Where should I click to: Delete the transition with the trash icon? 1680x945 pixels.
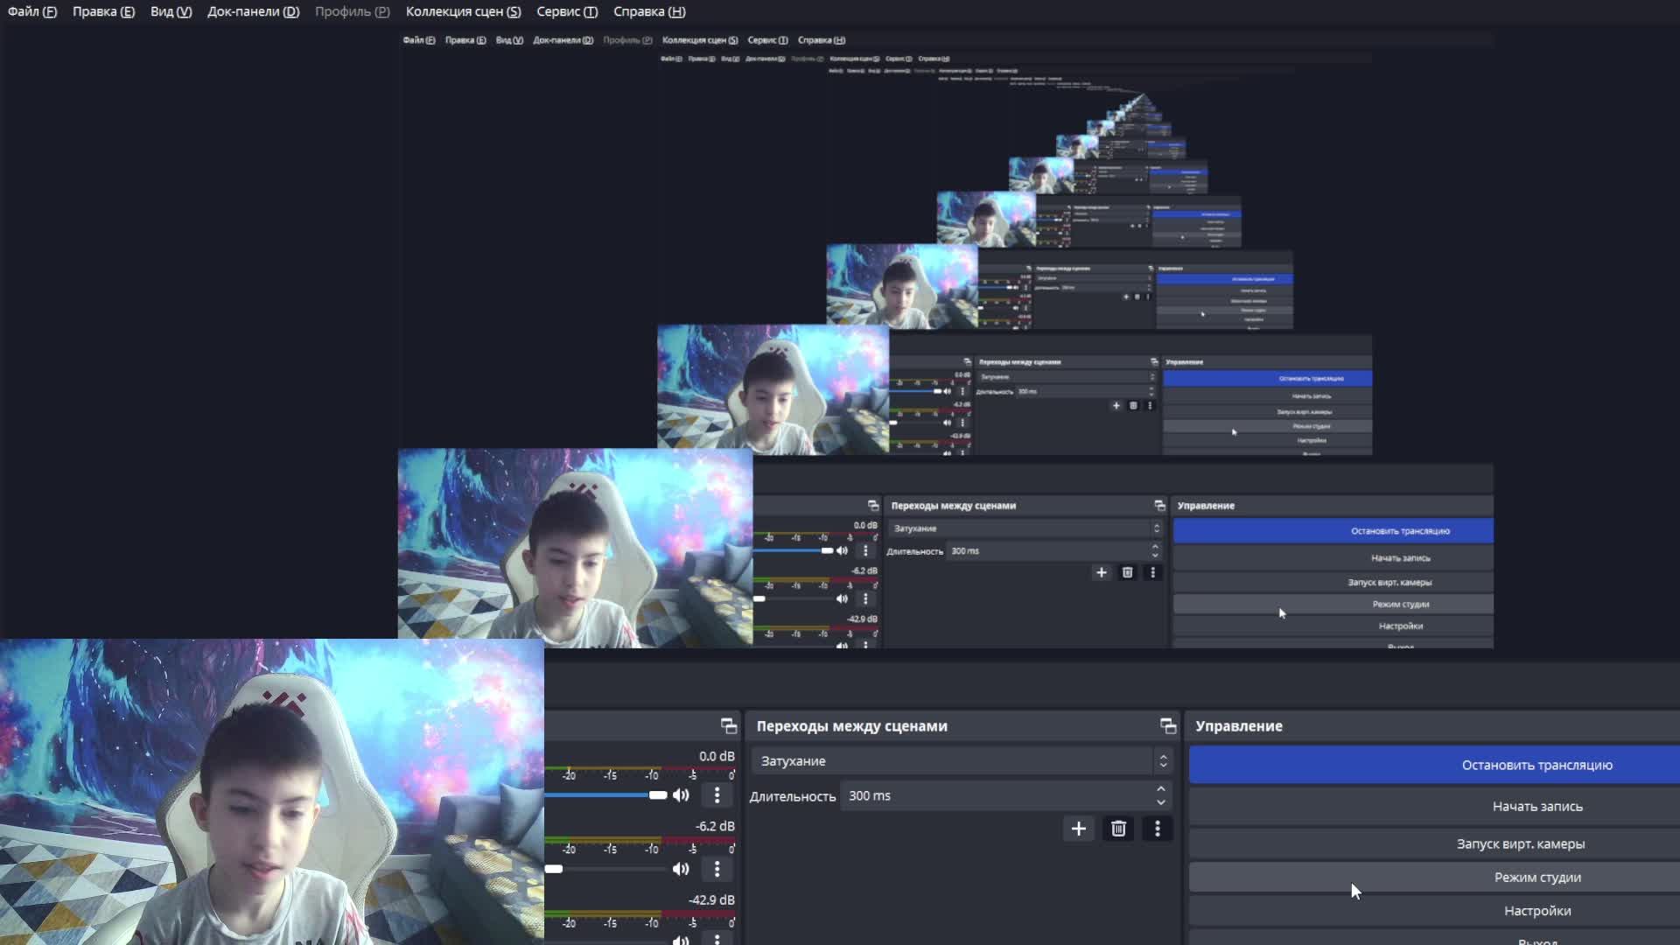coord(1118,829)
